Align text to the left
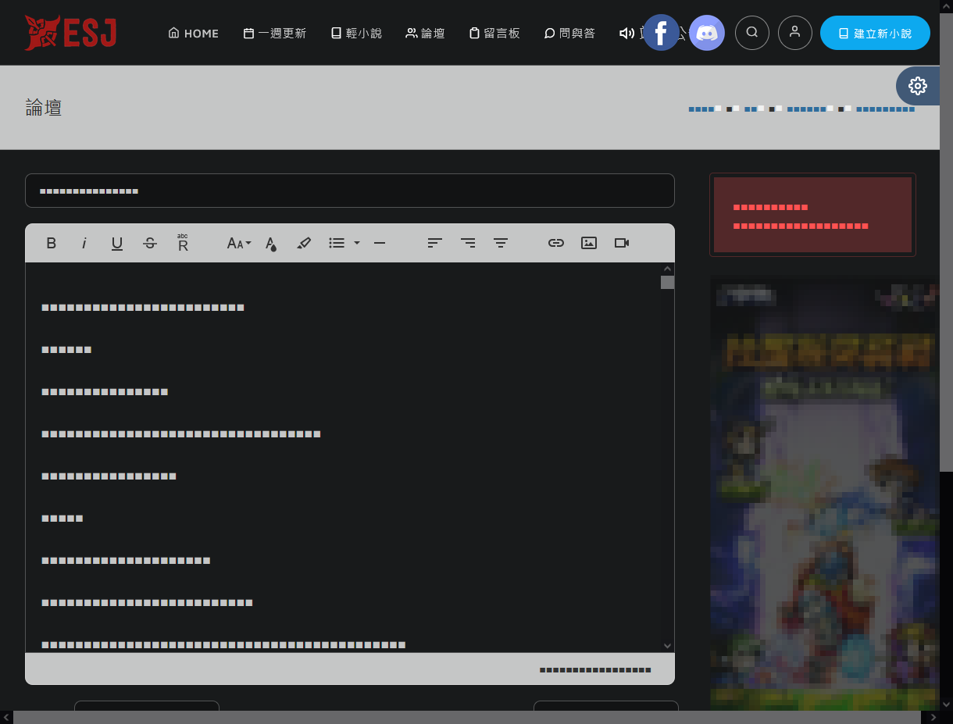 [435, 243]
